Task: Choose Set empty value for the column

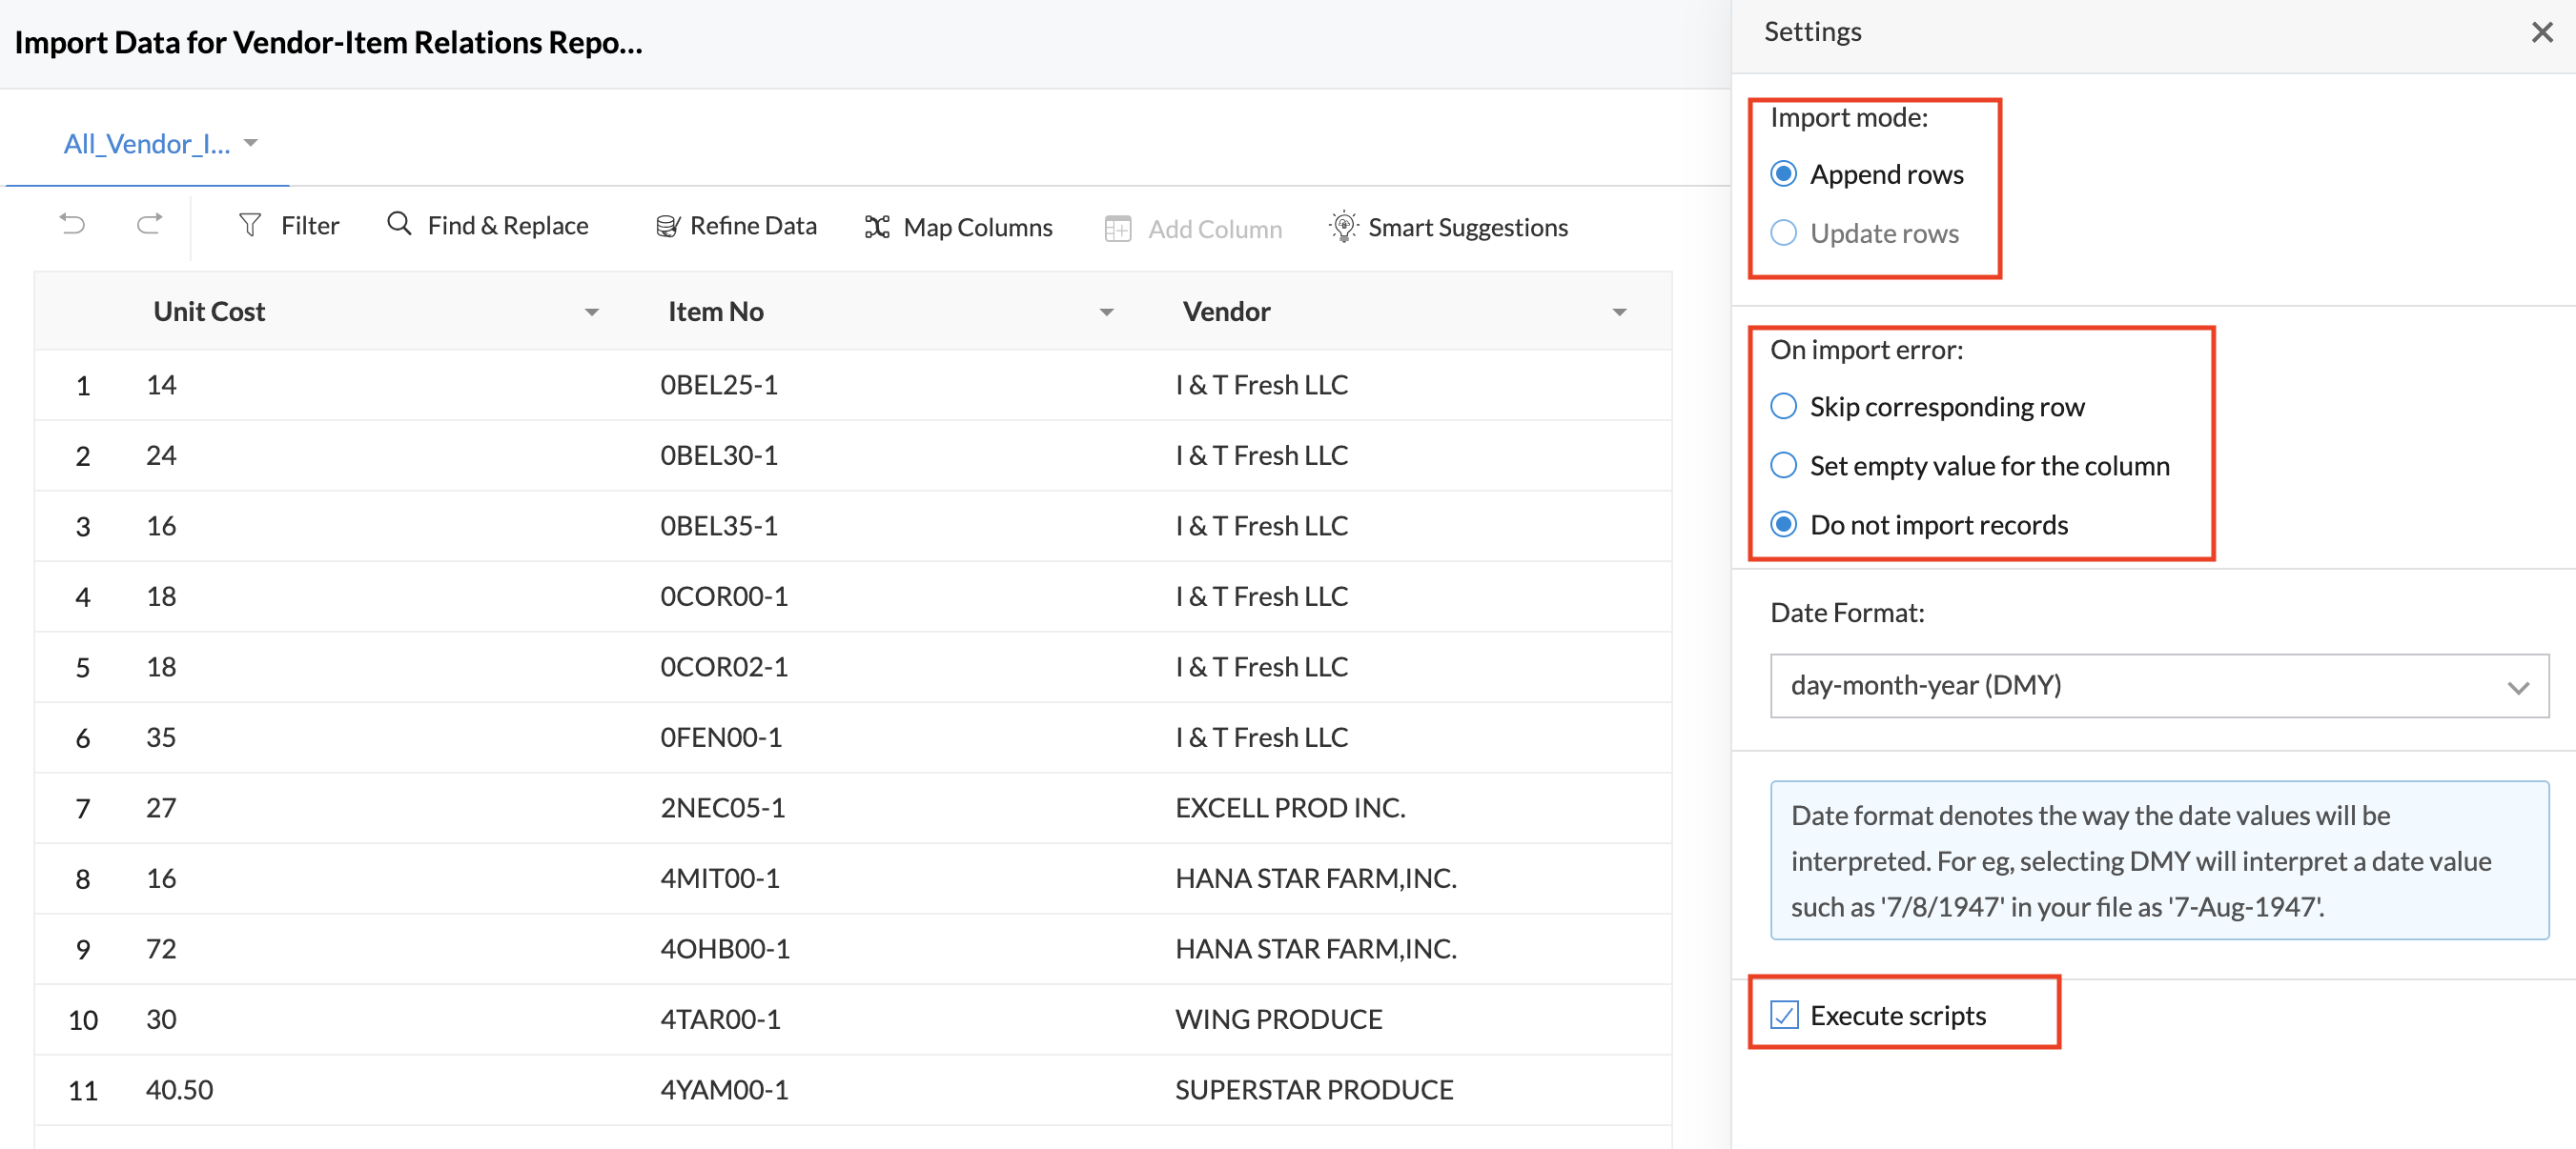Action: 1783,466
